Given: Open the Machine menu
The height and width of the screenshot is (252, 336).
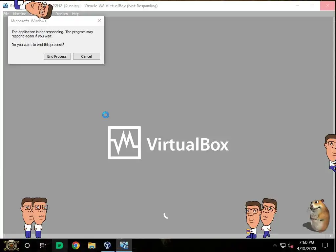Looking at the screenshot, I should [x=19, y=14].
